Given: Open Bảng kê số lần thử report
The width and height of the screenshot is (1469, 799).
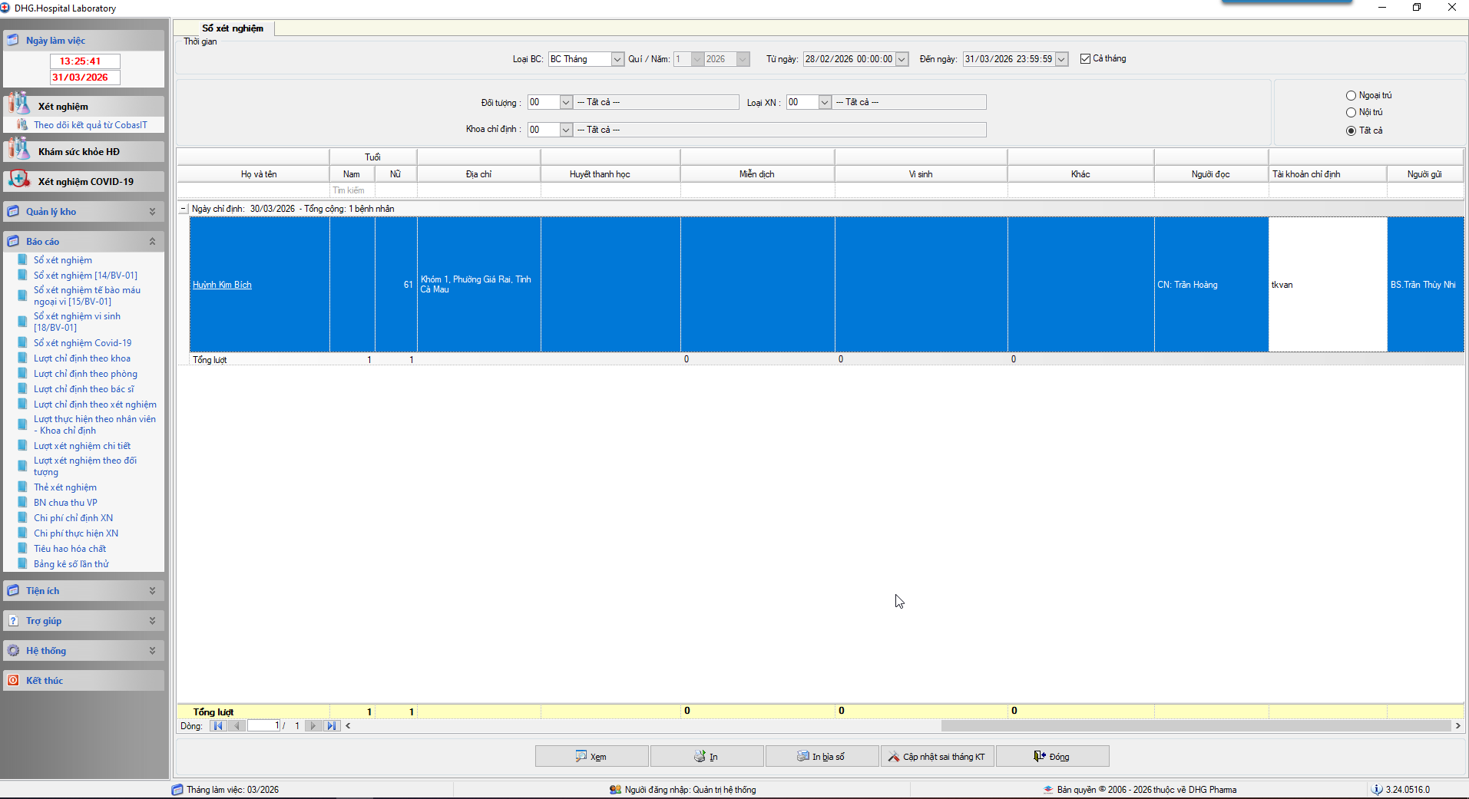Looking at the screenshot, I should point(71,564).
